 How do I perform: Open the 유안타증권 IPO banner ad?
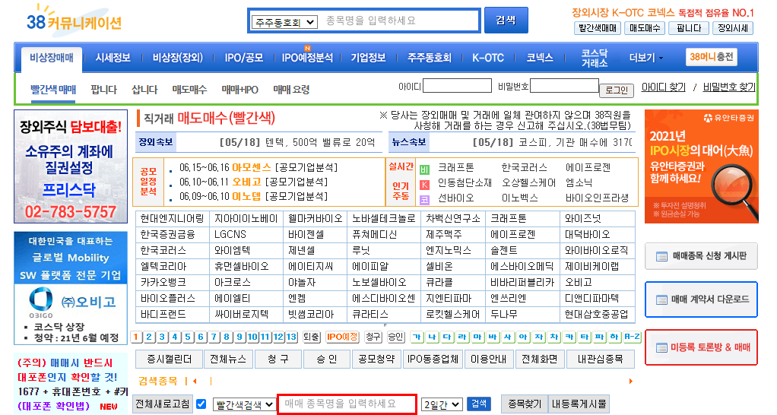pos(701,166)
